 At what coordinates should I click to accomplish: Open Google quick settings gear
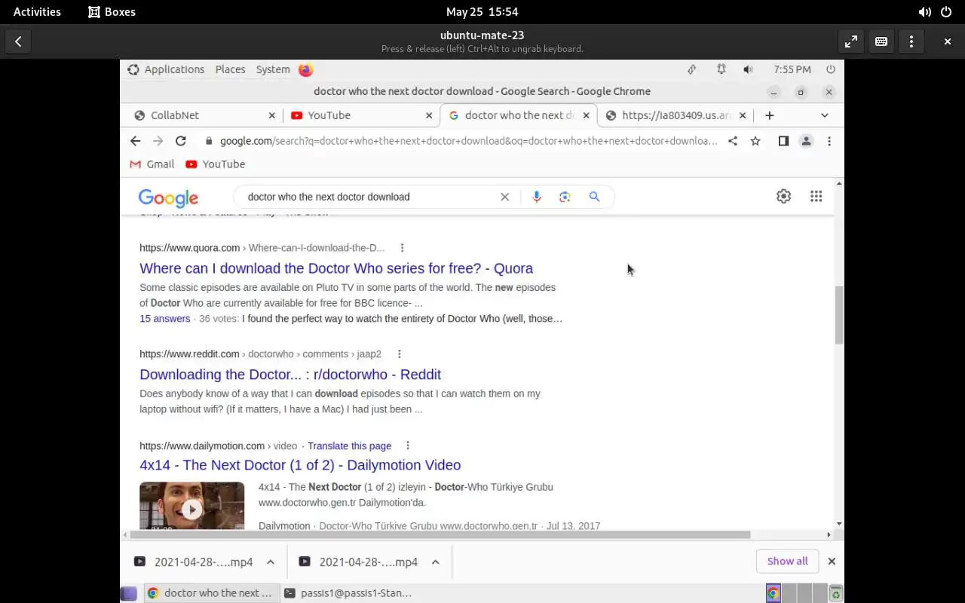coord(783,196)
